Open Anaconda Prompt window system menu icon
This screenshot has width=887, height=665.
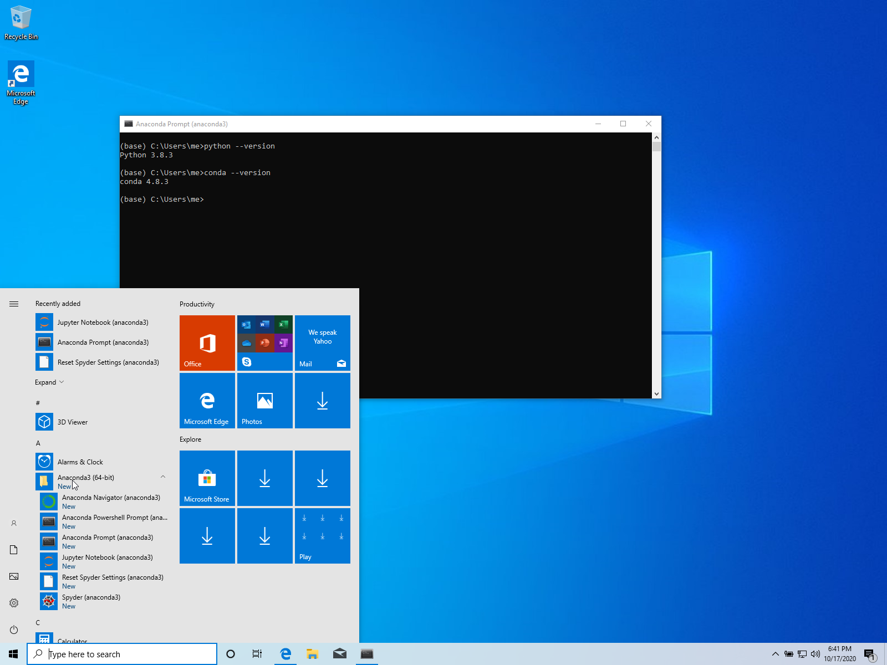129,124
